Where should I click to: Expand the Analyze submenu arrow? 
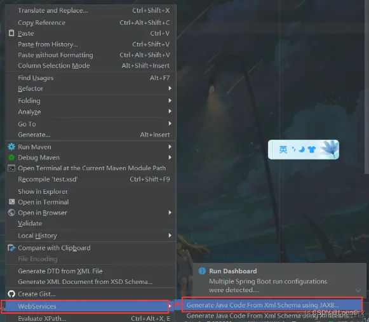[x=170, y=111]
